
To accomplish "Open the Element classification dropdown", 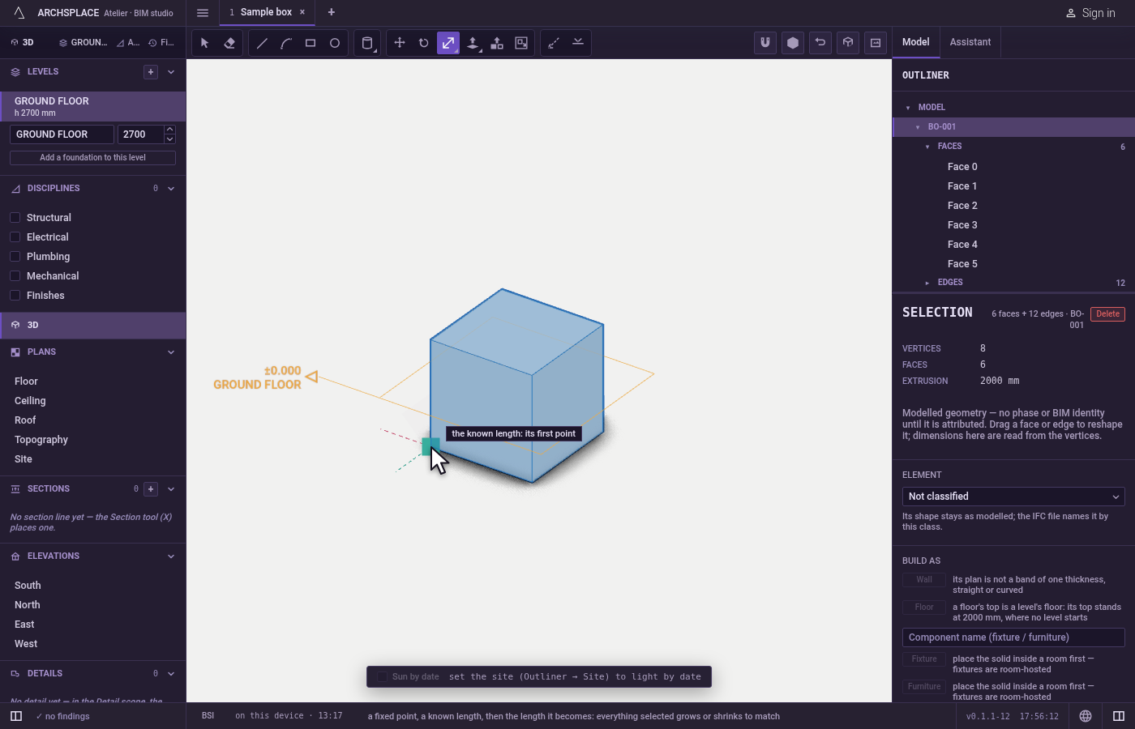I will [x=1013, y=497].
